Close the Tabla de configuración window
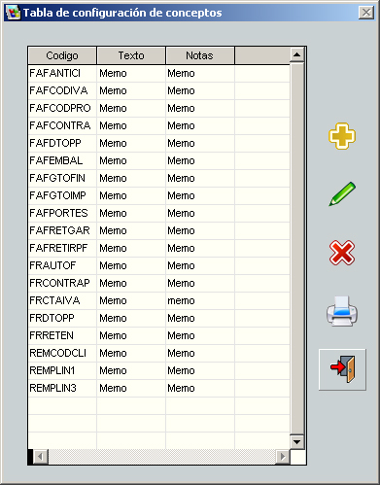The image size is (380, 485). point(366,13)
